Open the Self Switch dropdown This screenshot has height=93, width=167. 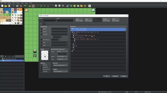(55, 40)
